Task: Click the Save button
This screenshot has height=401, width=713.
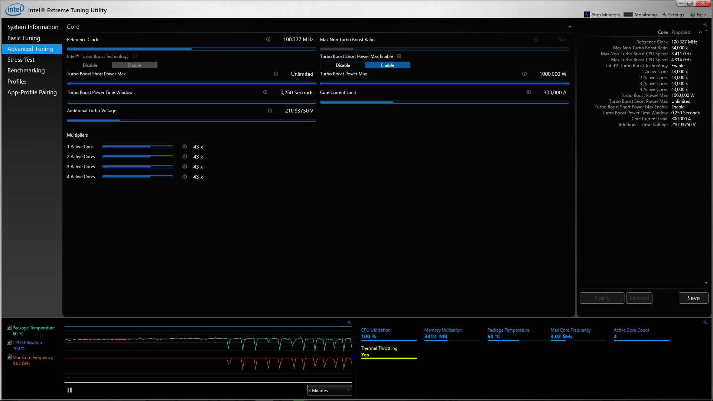Action: click(693, 298)
